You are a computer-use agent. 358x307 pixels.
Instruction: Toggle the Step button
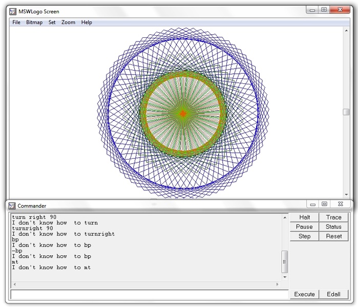(304, 236)
